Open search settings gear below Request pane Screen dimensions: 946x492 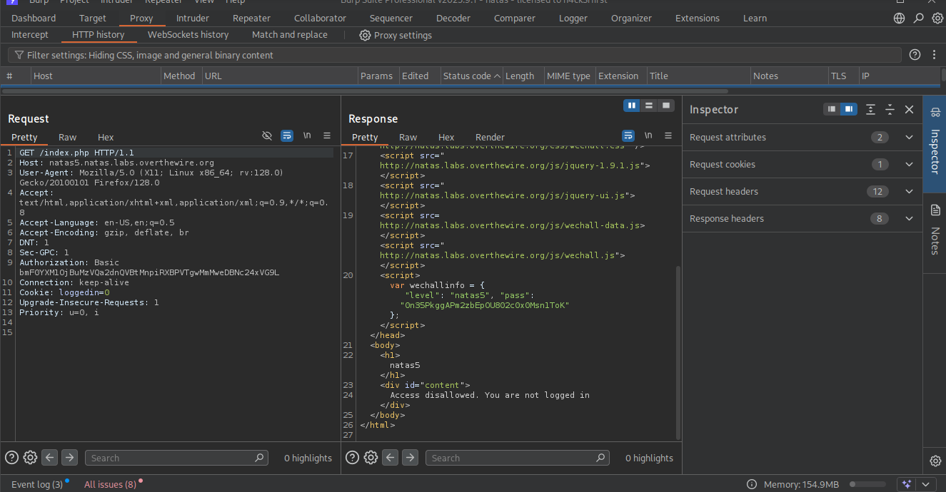pos(30,458)
